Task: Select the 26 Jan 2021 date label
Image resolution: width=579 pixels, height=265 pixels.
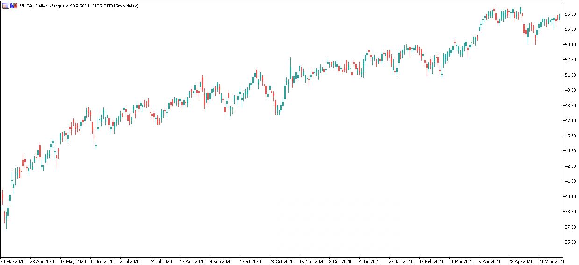Action: click(x=401, y=261)
